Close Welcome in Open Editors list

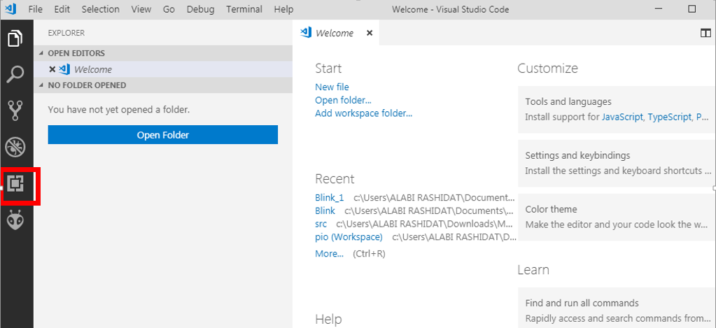tap(52, 69)
